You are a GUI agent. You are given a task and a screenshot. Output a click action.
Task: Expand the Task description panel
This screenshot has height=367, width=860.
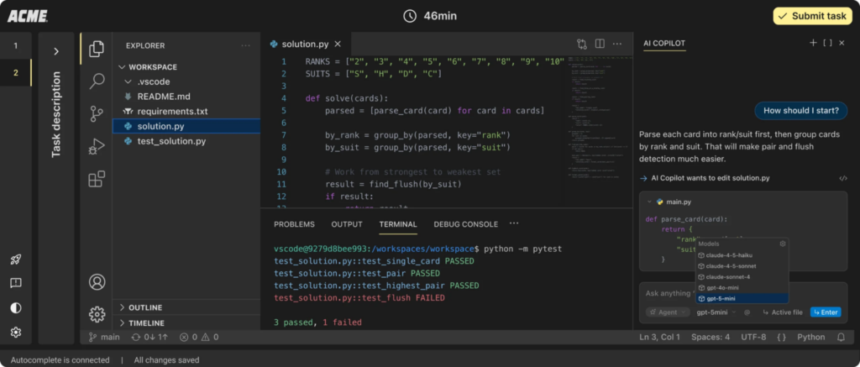click(56, 51)
